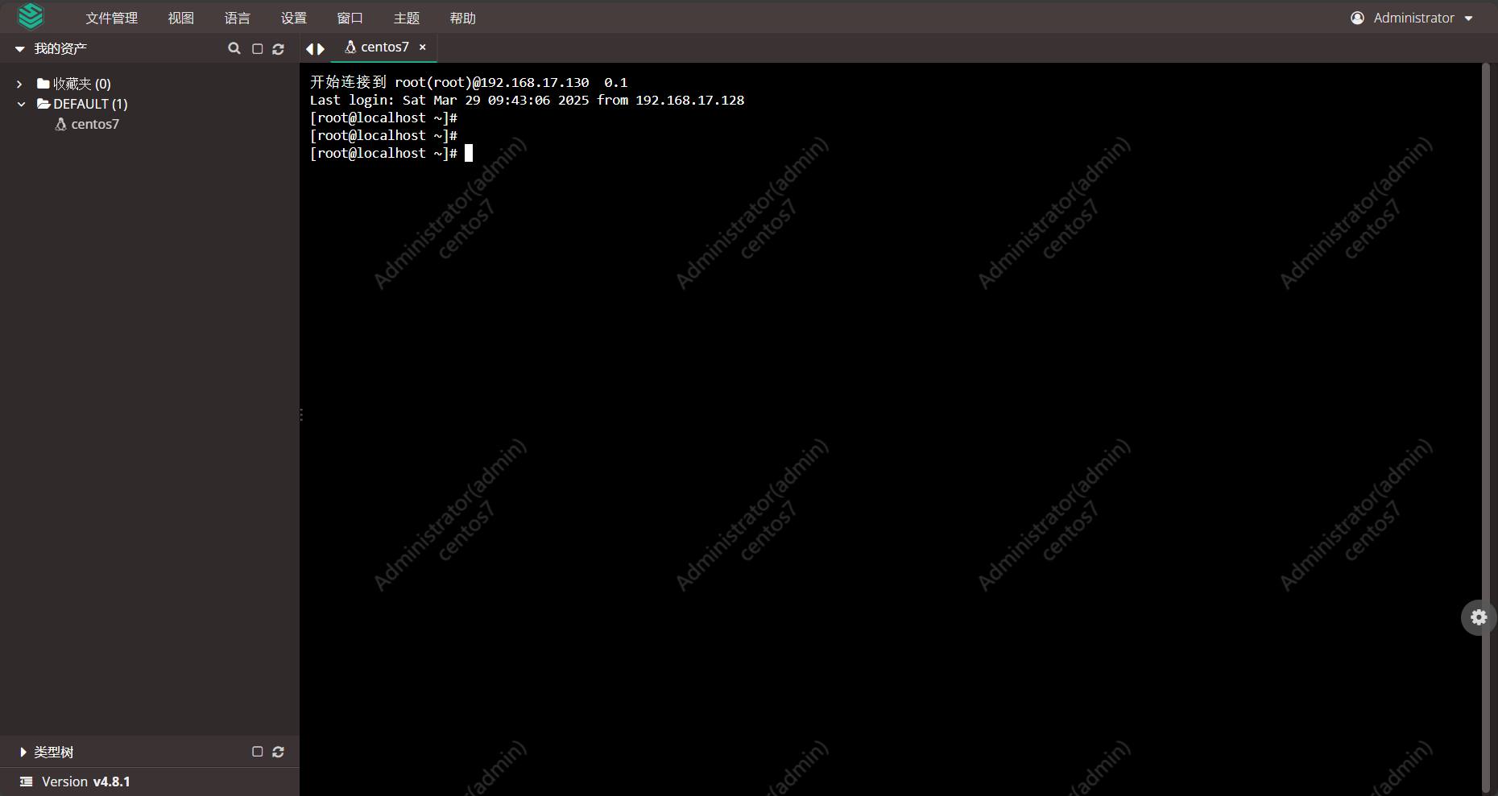Image resolution: width=1498 pixels, height=796 pixels.
Task: Toggle the square selector beside the asset refresh icon
Action: pos(257,48)
